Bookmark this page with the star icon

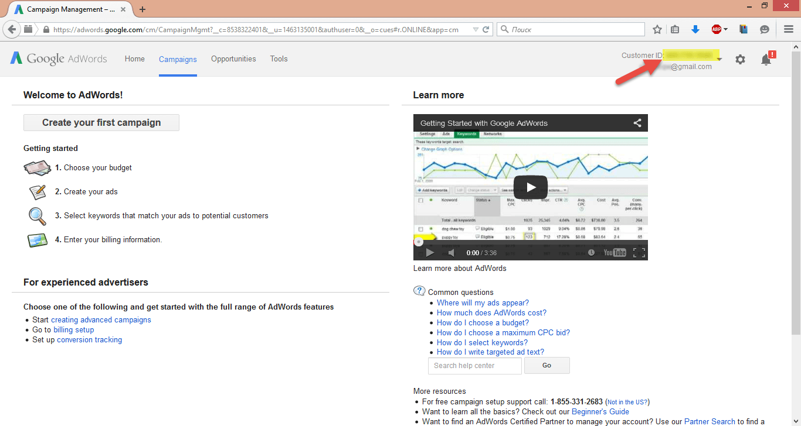(x=657, y=29)
